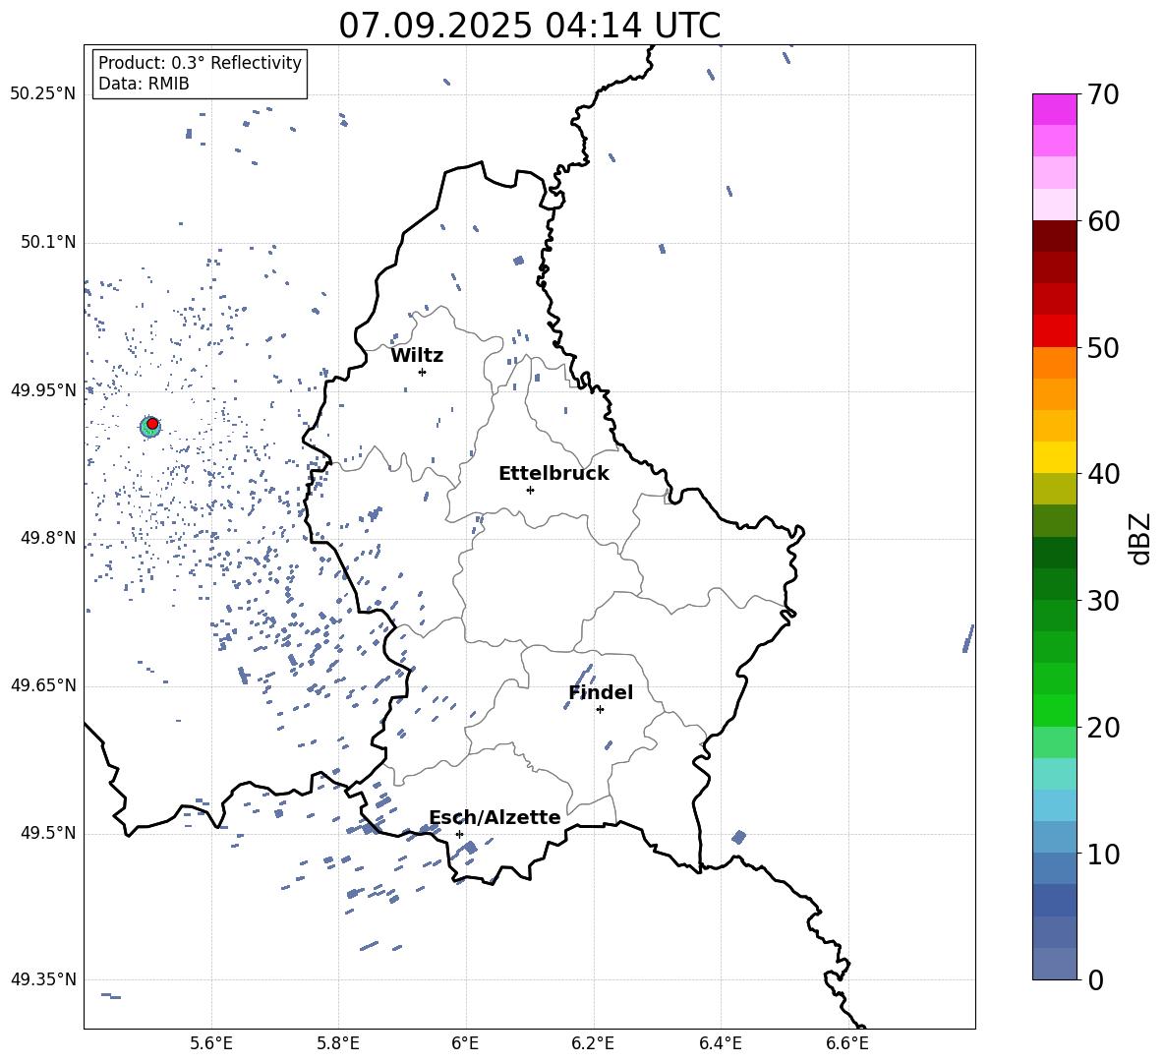Click the Findel station cross marker
The width and height of the screenshot is (1164, 1063).
(600, 710)
